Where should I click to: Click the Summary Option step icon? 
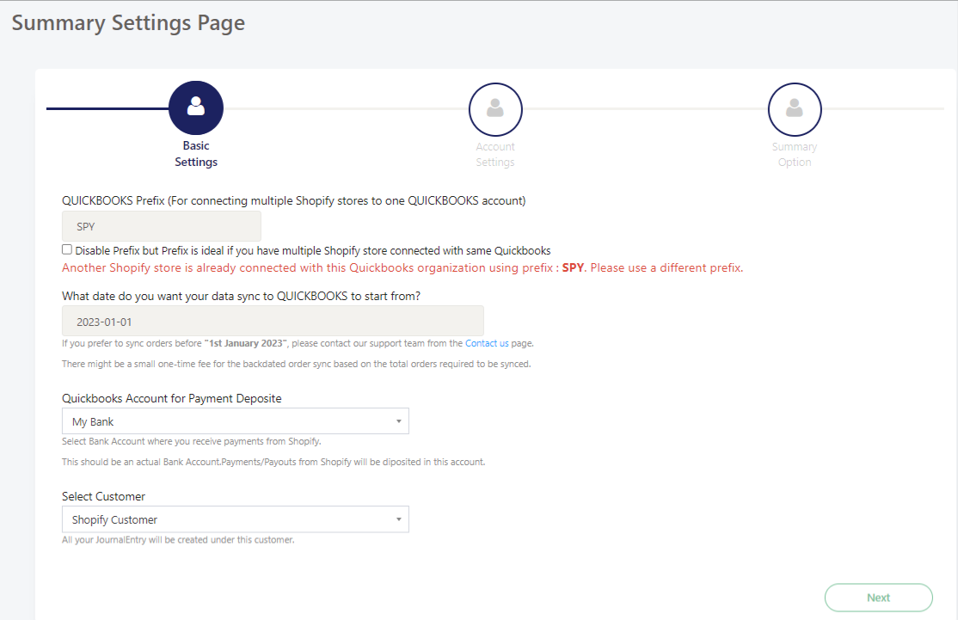coord(795,109)
